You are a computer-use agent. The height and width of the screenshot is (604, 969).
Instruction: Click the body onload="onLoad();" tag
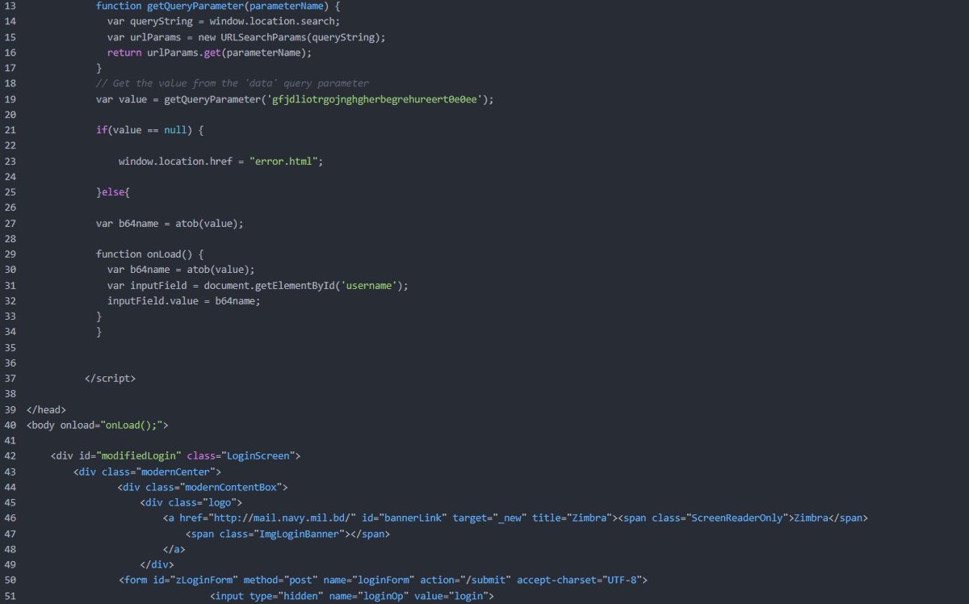click(x=97, y=426)
